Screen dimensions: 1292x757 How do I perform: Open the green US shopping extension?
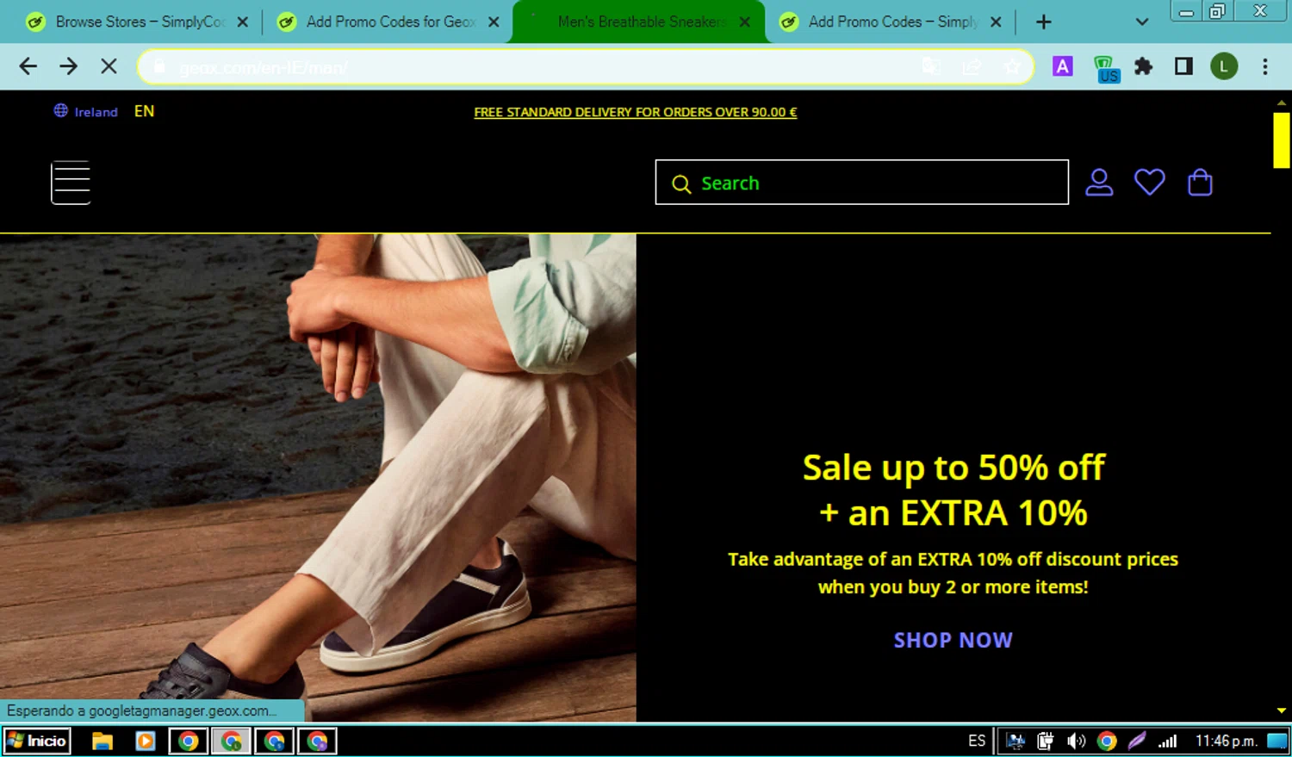click(x=1106, y=68)
